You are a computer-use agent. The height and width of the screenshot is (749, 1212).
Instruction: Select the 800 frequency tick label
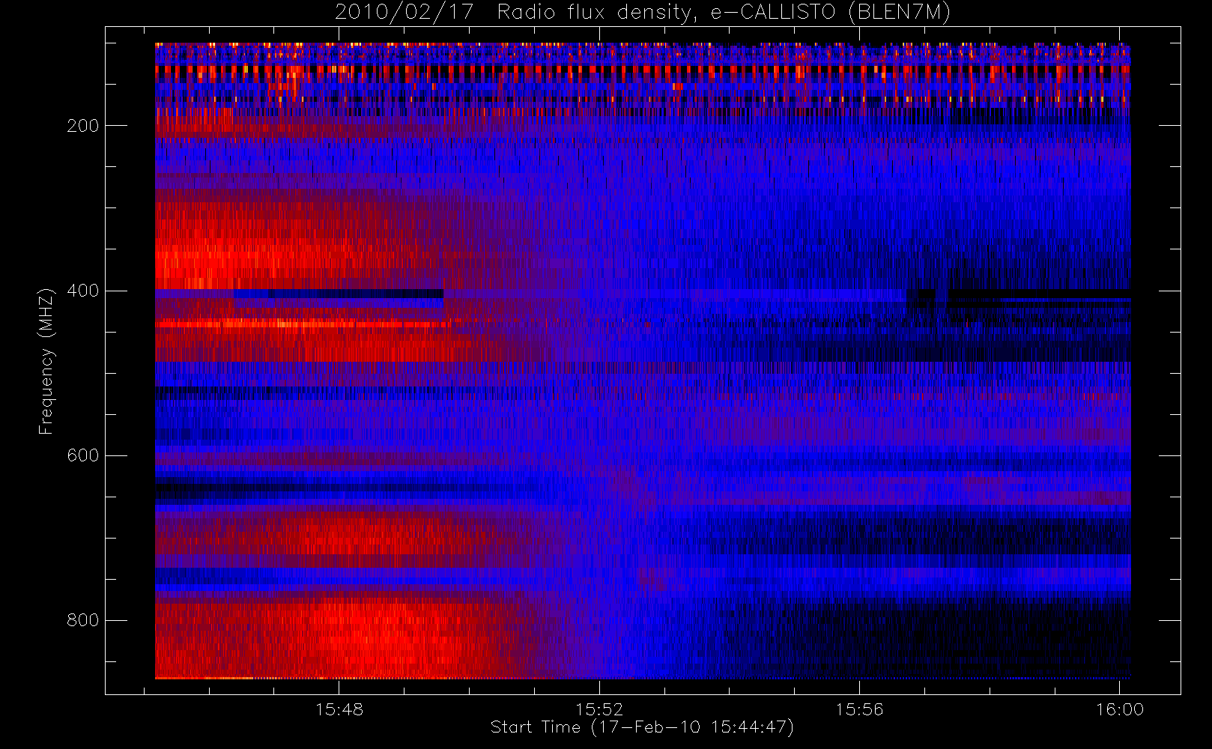(82, 620)
